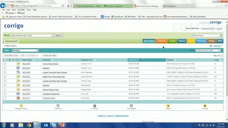Expand the Set Status dropdown button
The image size is (228, 128).
pos(32,55)
